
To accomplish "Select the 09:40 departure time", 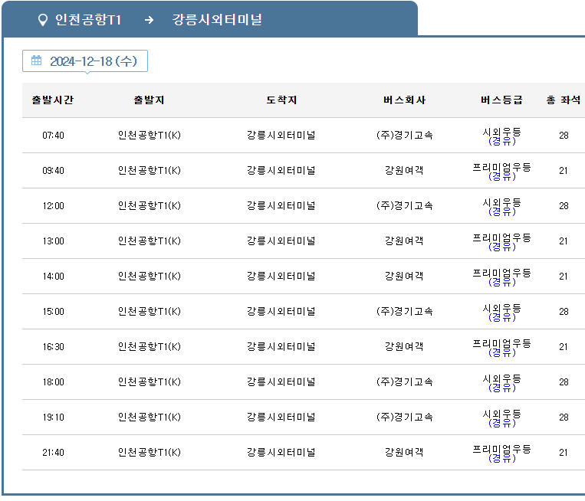I will pos(53,171).
